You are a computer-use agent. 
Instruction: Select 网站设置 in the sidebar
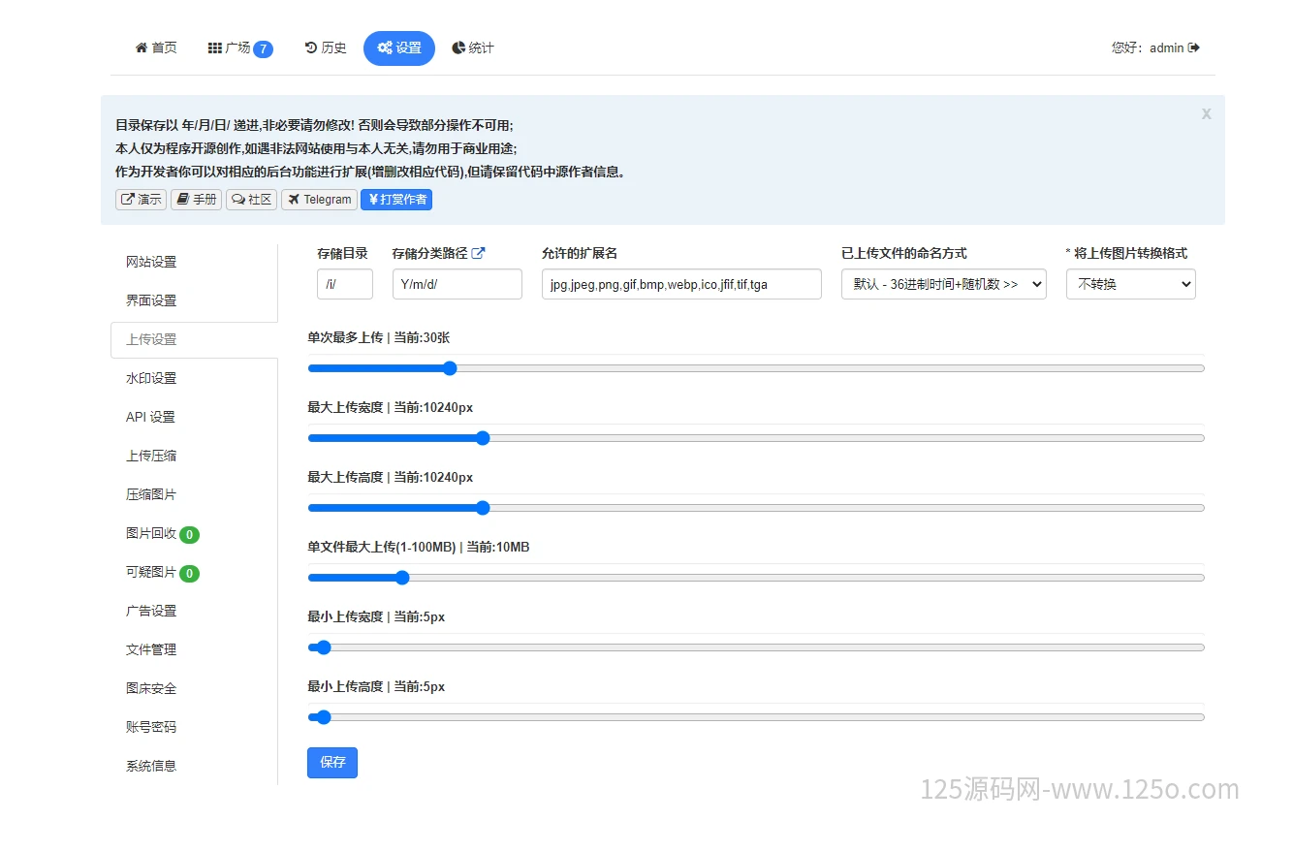point(194,262)
